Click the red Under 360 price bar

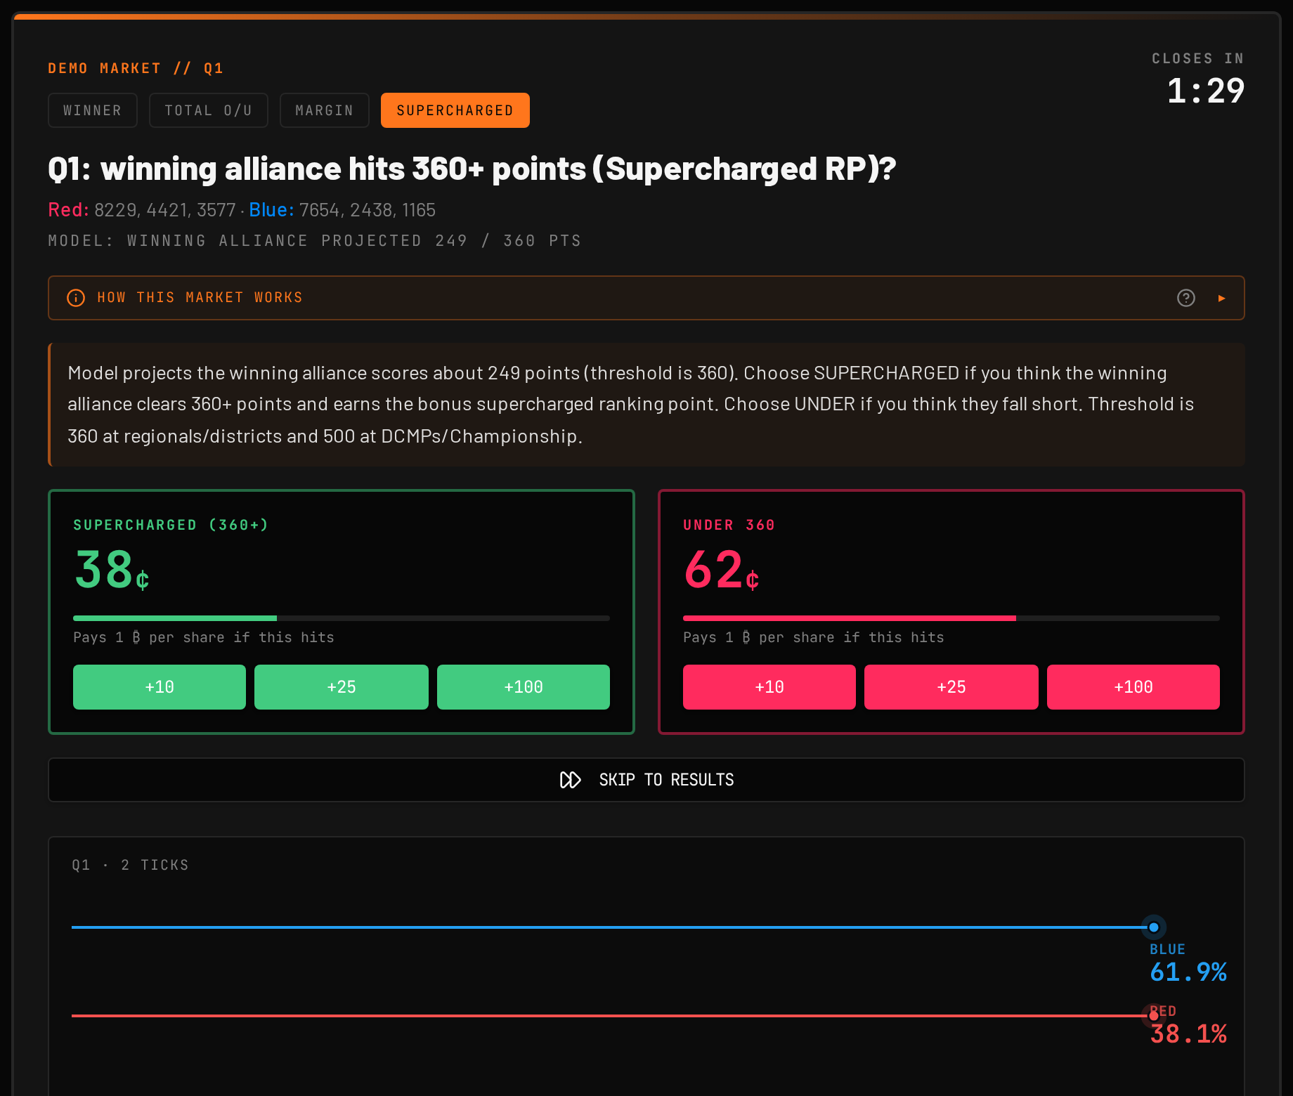click(951, 618)
